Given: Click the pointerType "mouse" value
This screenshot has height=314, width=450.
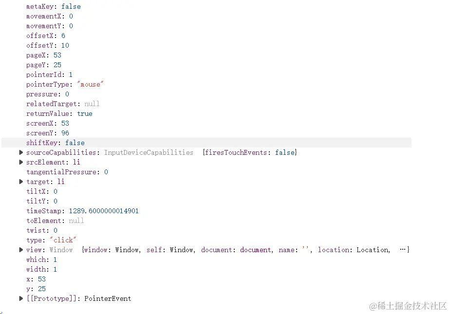Looking at the screenshot, I should (x=91, y=84).
